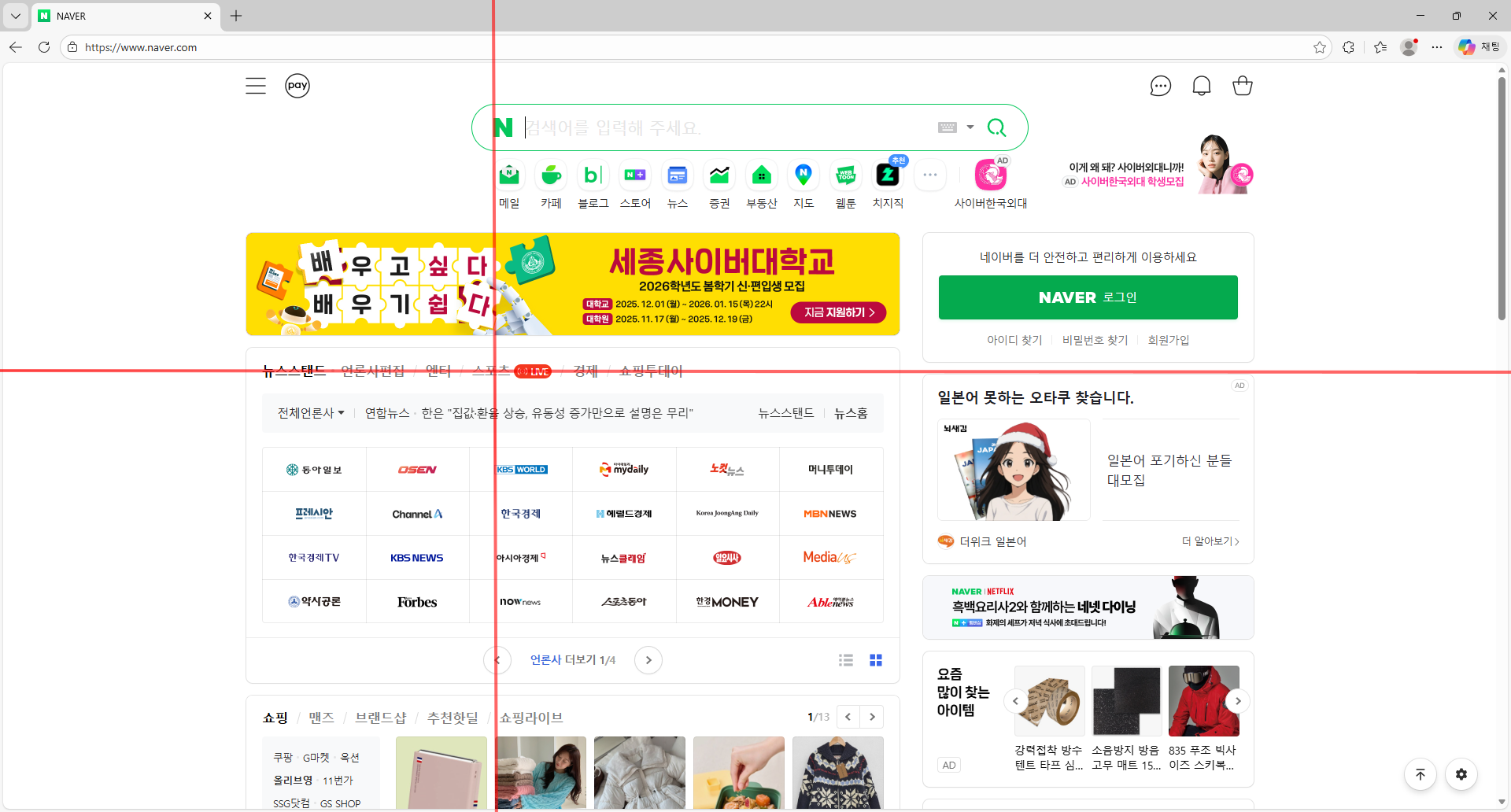Click the page vertical scrollbar

[1502, 197]
